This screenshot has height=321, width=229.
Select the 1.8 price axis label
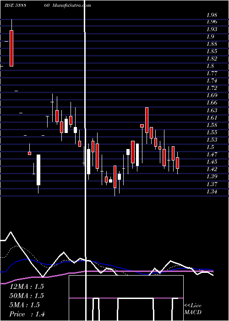click(210, 66)
